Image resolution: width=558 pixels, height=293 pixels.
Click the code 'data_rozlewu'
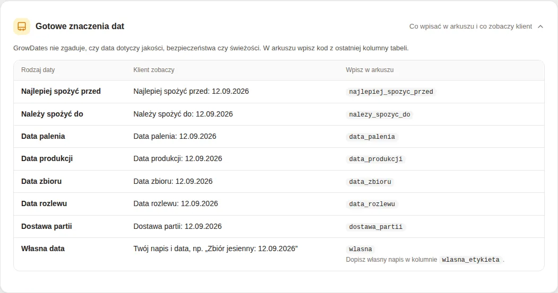[x=372, y=204]
